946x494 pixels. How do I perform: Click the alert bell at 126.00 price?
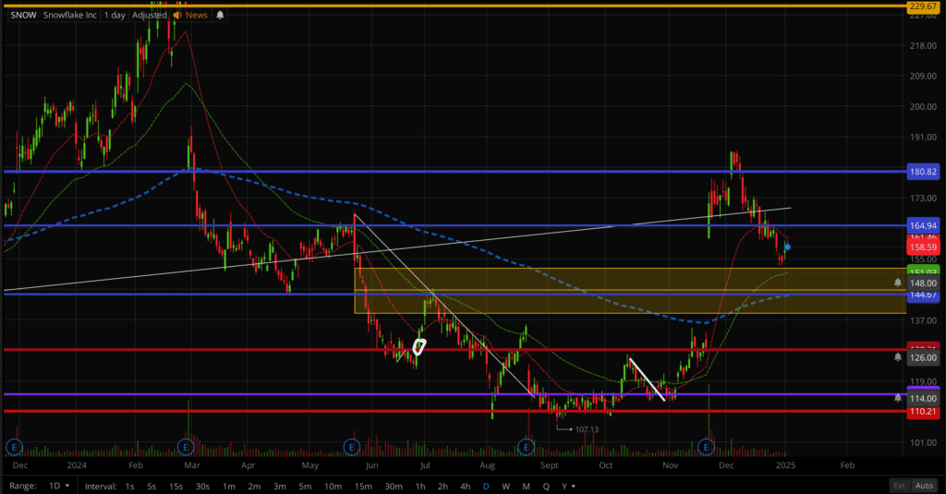[x=898, y=357]
